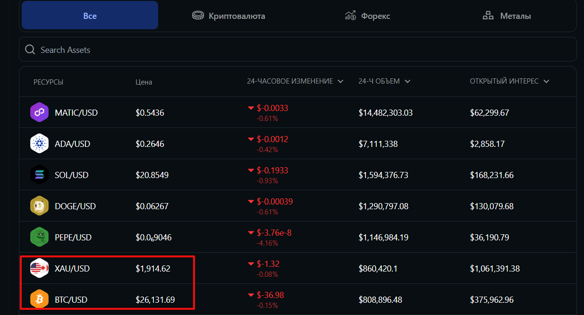Click the XAU/USD flag icon
The height and width of the screenshot is (315, 584).
pos(39,268)
